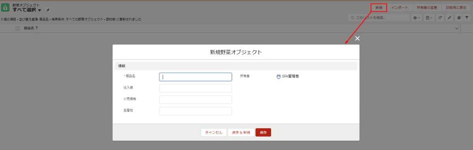Click into the 仕入値 input field
This screenshot has height=150, width=473.
(x=196, y=88)
